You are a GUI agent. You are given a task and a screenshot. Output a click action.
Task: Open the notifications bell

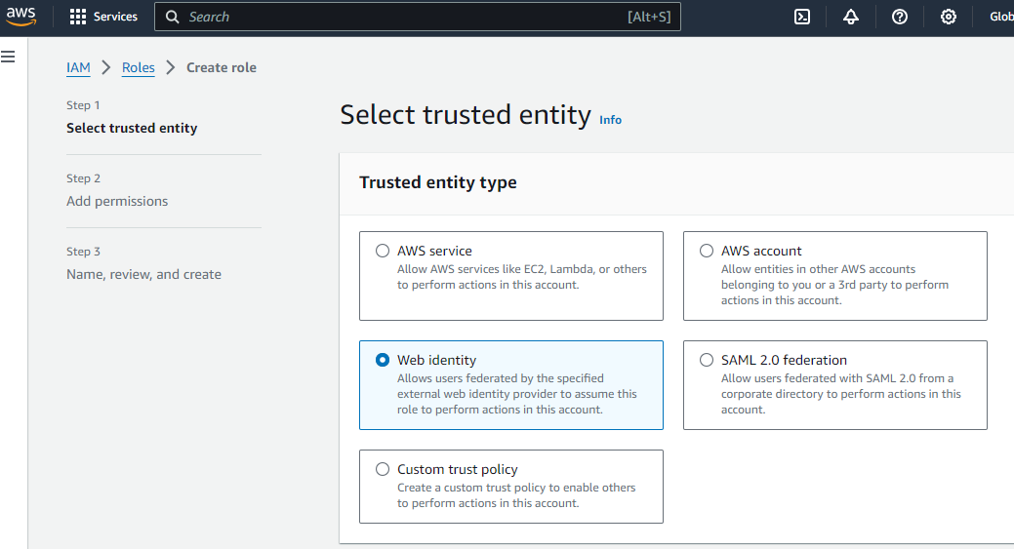tap(851, 17)
